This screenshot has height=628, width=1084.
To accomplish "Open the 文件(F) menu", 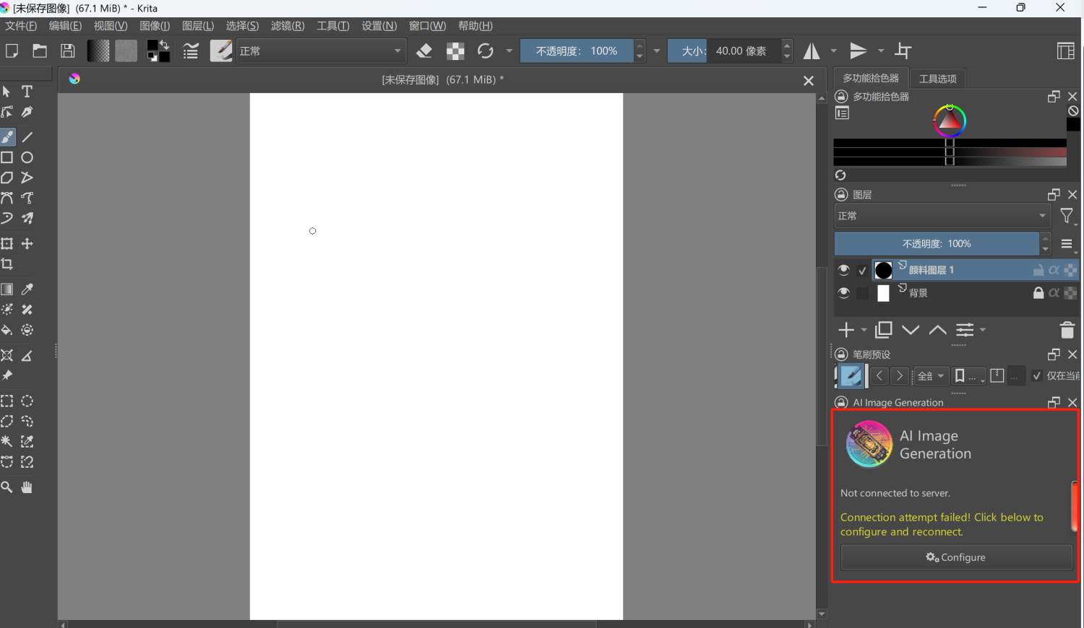I will (21, 26).
